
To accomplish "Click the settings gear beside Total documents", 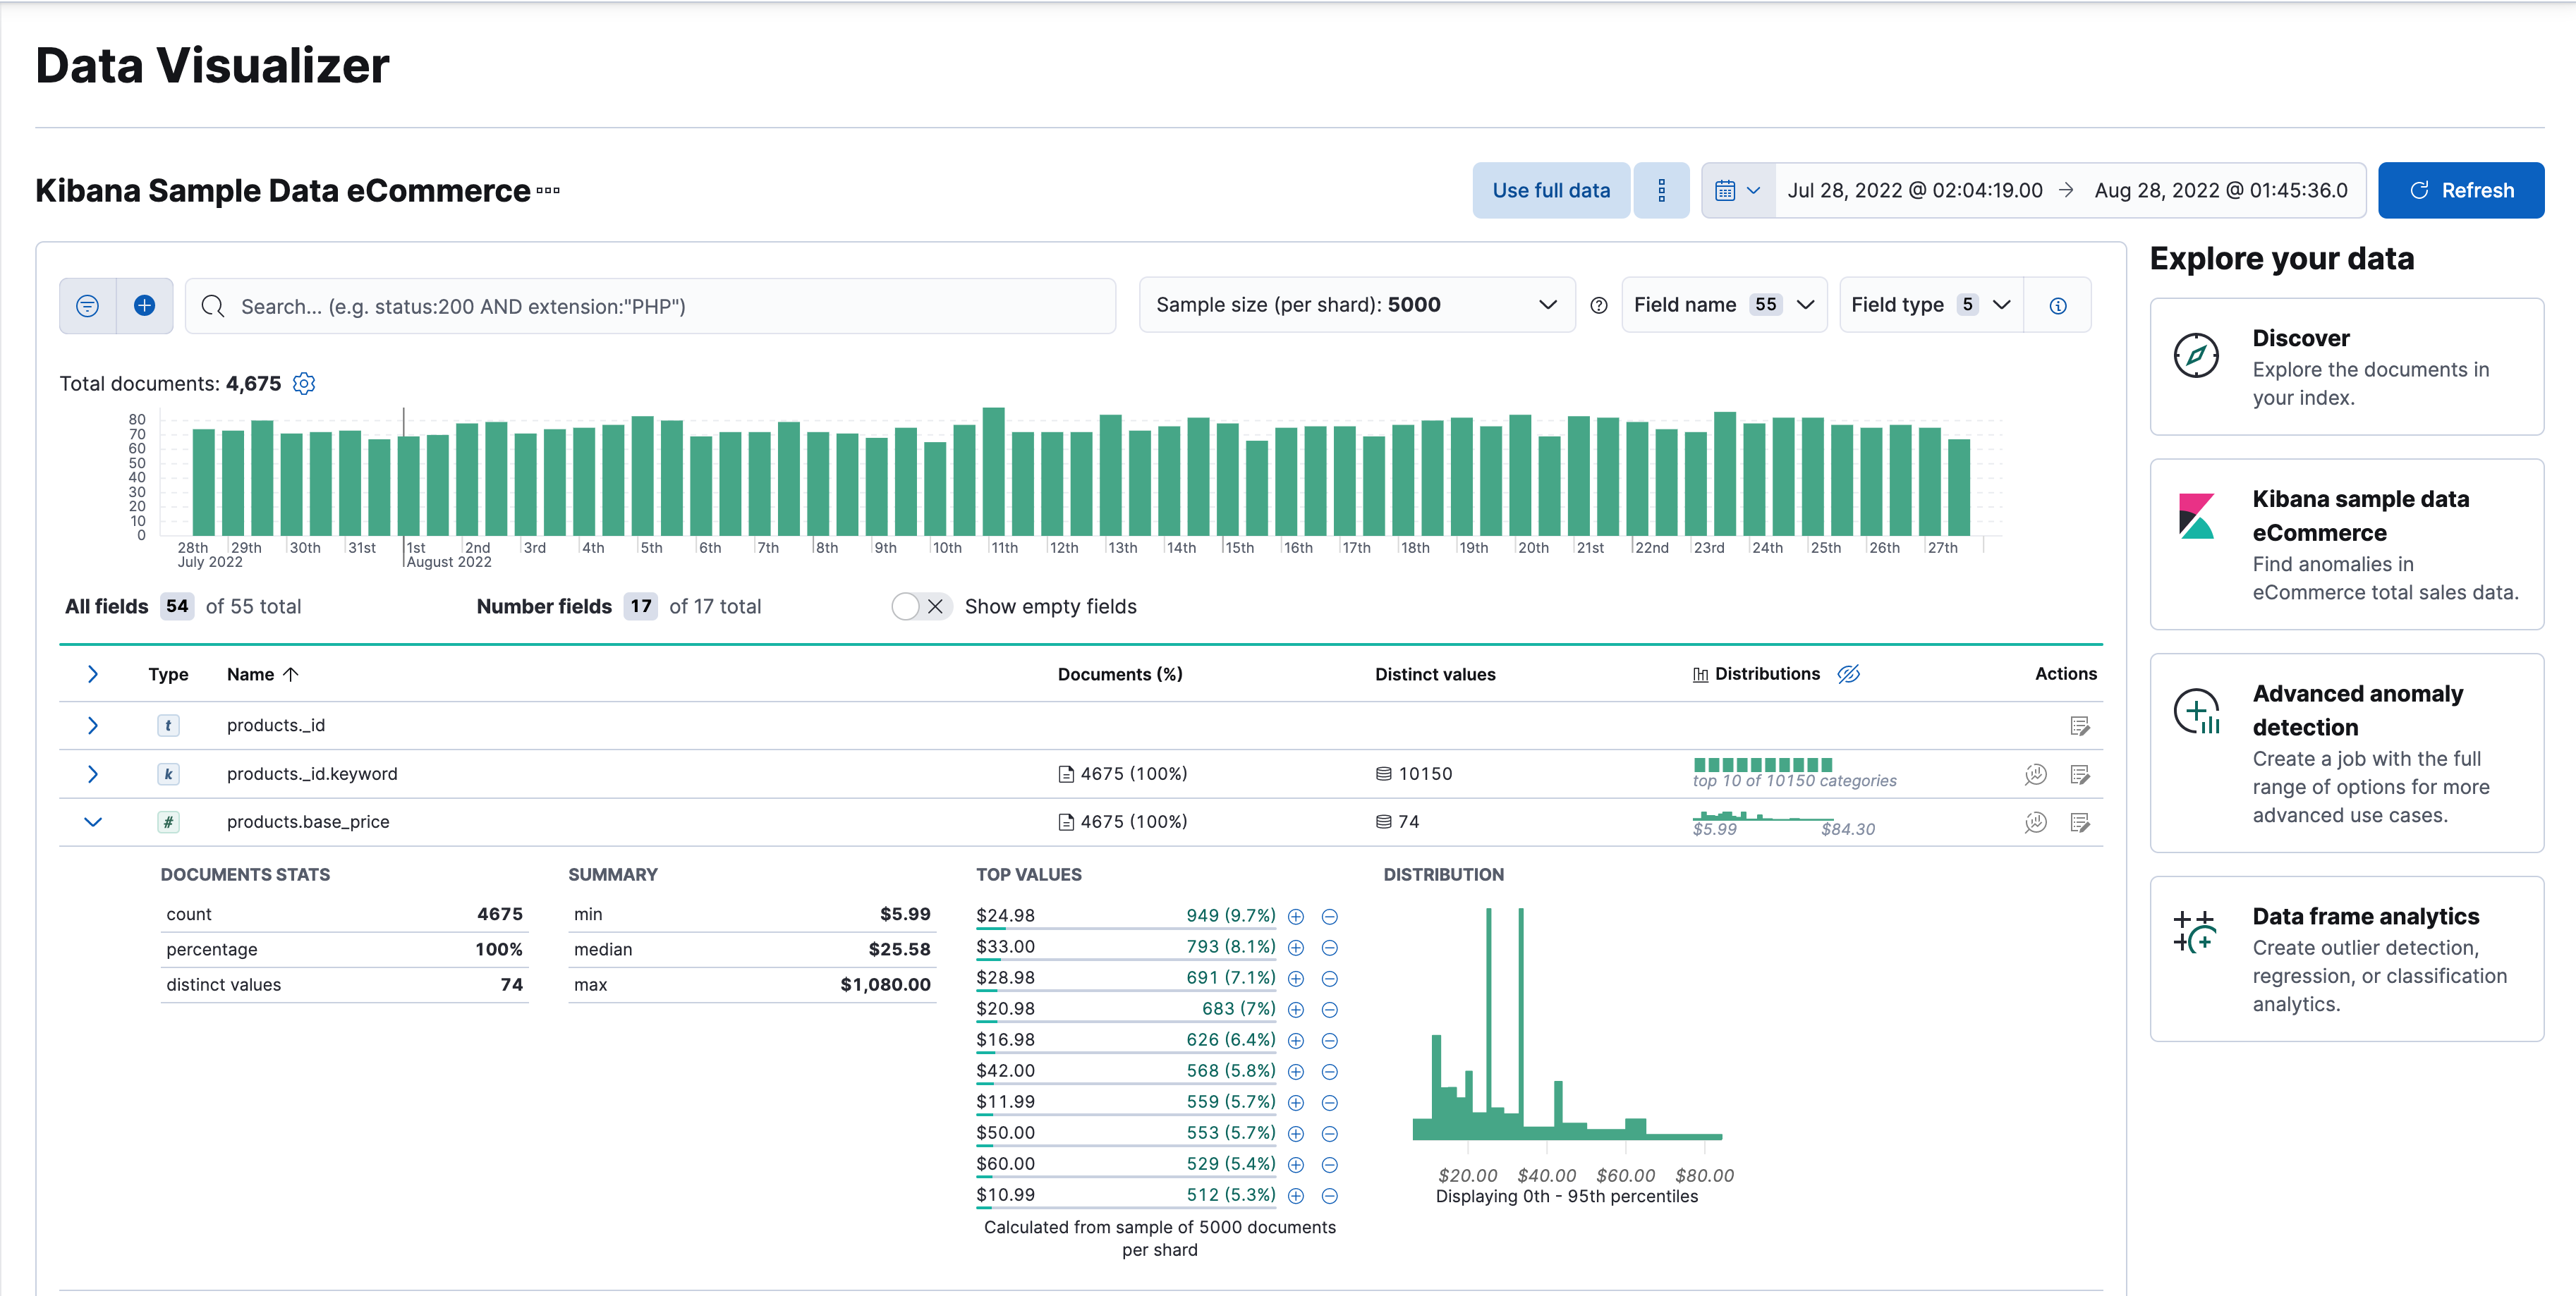I will (x=303, y=383).
